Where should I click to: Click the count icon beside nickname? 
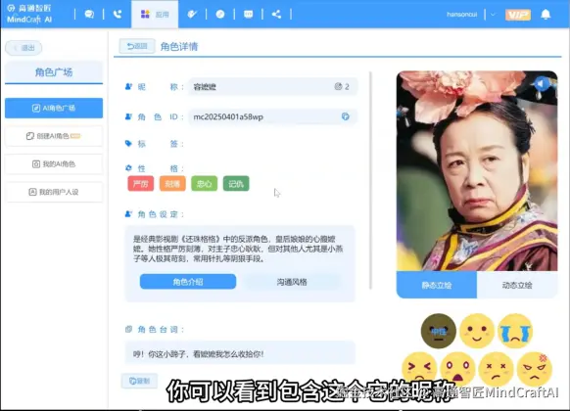(x=338, y=86)
